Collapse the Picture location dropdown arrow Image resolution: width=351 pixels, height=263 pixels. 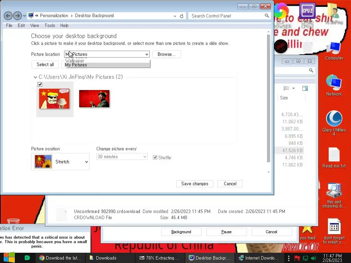point(147,54)
